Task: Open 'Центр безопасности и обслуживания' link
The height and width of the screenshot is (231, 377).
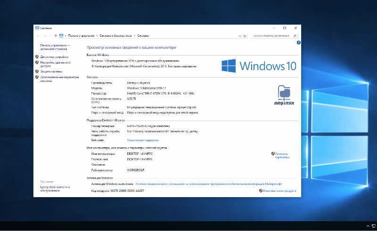Action: 55,189
